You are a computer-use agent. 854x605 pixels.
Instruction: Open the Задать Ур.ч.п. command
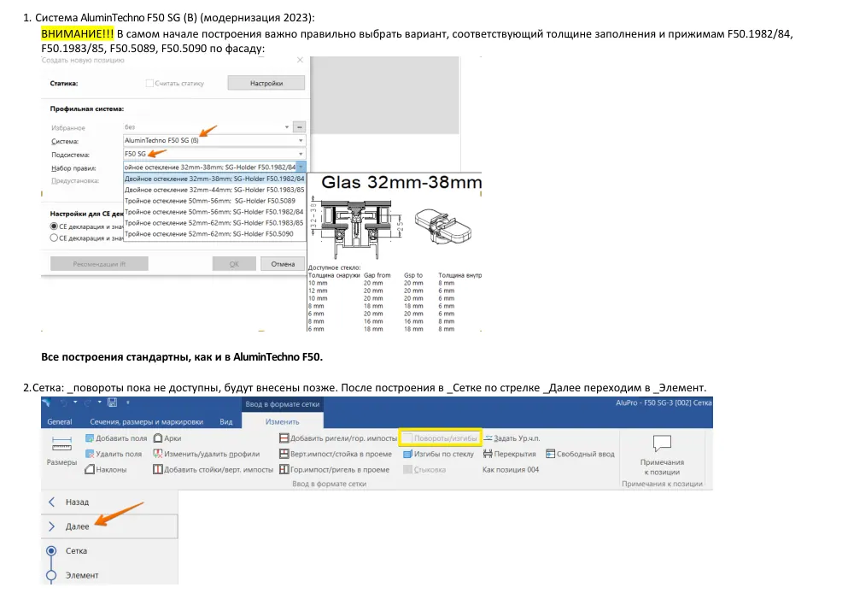coord(512,438)
